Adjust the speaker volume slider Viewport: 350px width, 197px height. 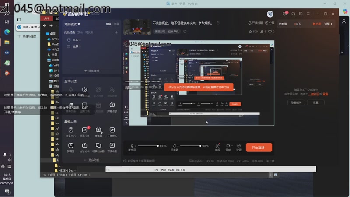[x=190, y=146]
